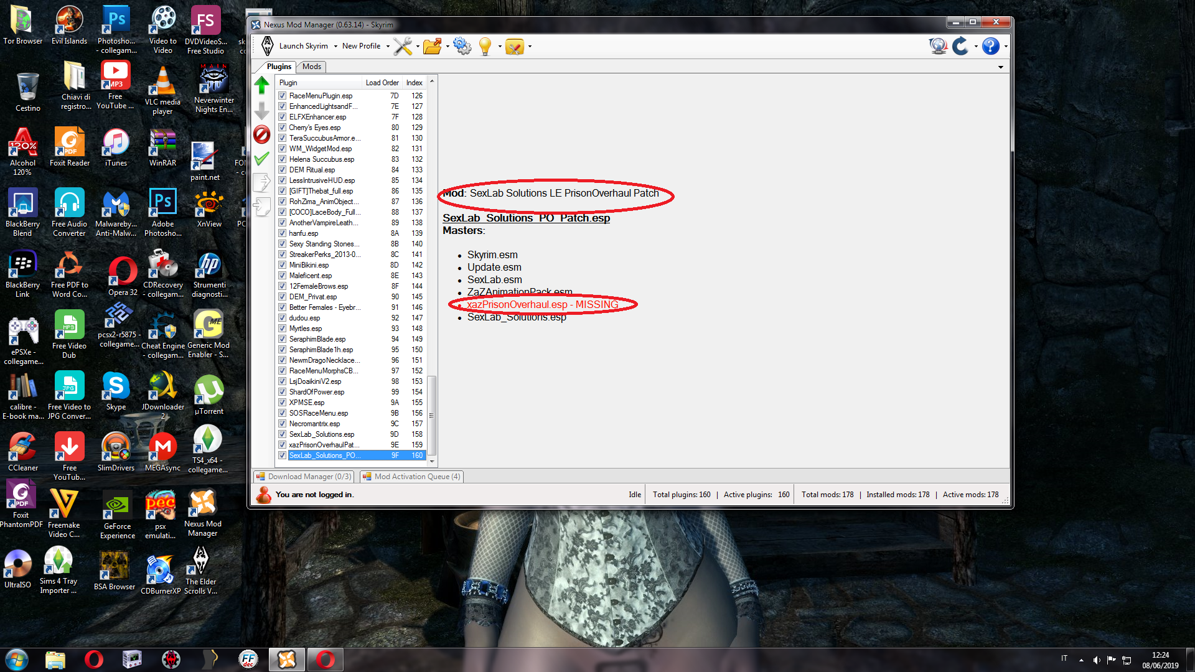The width and height of the screenshot is (1195, 672).
Task: Open the Download Manager (0/3) tab
Action: point(304,477)
